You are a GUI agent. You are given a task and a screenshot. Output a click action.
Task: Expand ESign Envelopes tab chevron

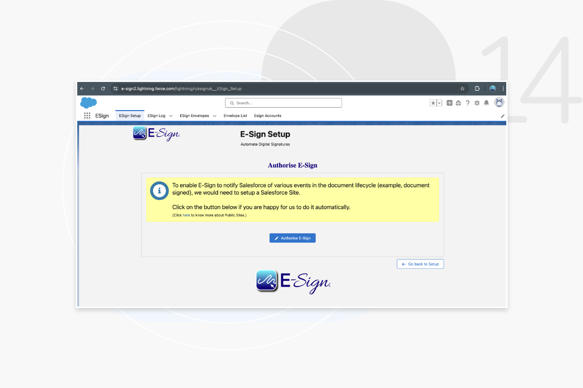(214, 116)
